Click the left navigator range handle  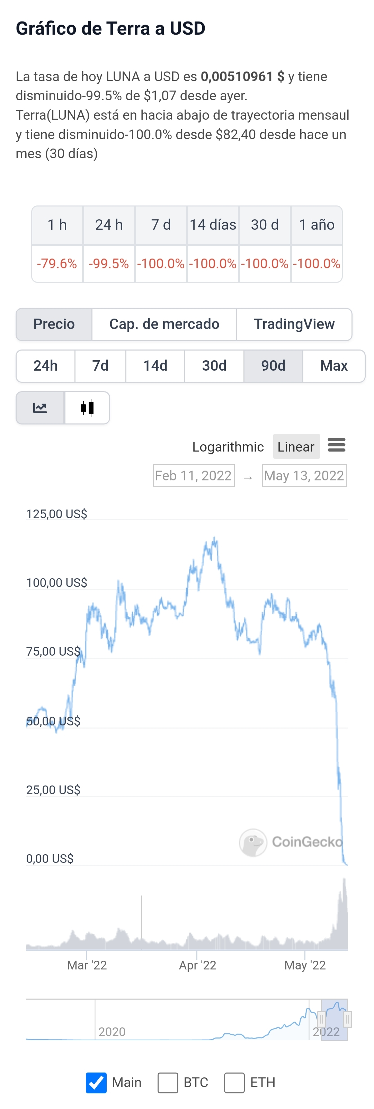coord(321,1019)
